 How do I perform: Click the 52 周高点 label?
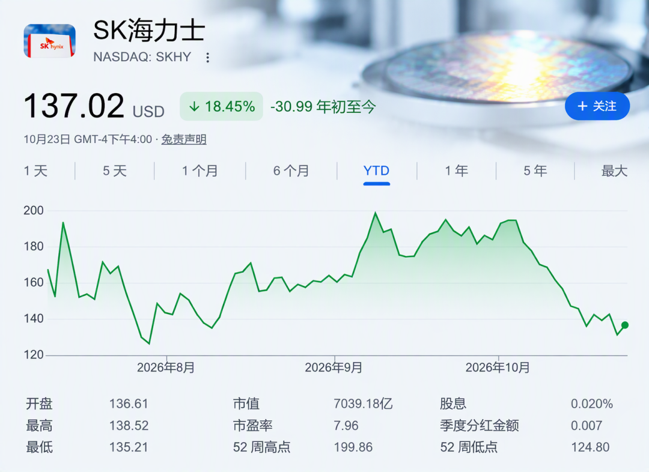click(261, 447)
